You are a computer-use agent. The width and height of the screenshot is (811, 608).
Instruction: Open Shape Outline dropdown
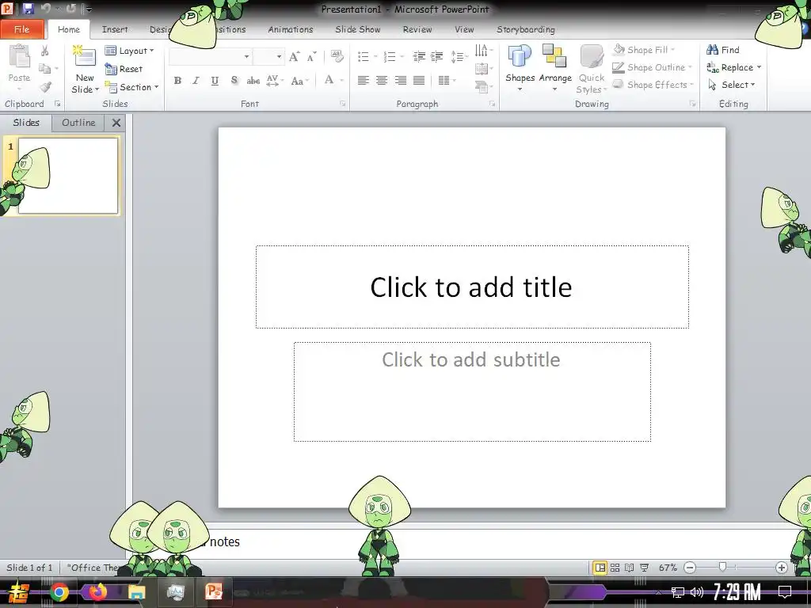click(x=652, y=67)
